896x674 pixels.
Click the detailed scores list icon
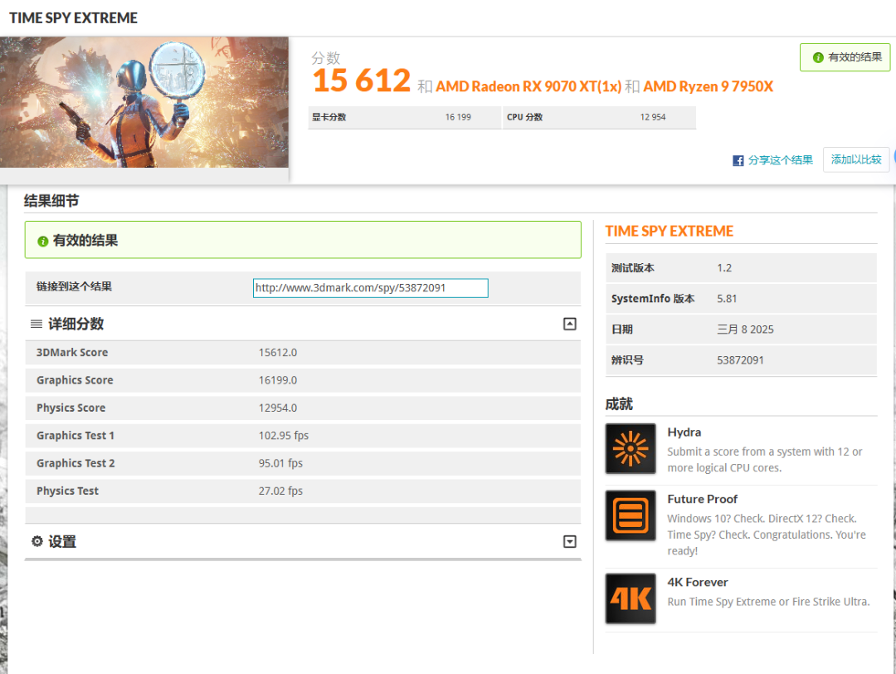coord(37,324)
